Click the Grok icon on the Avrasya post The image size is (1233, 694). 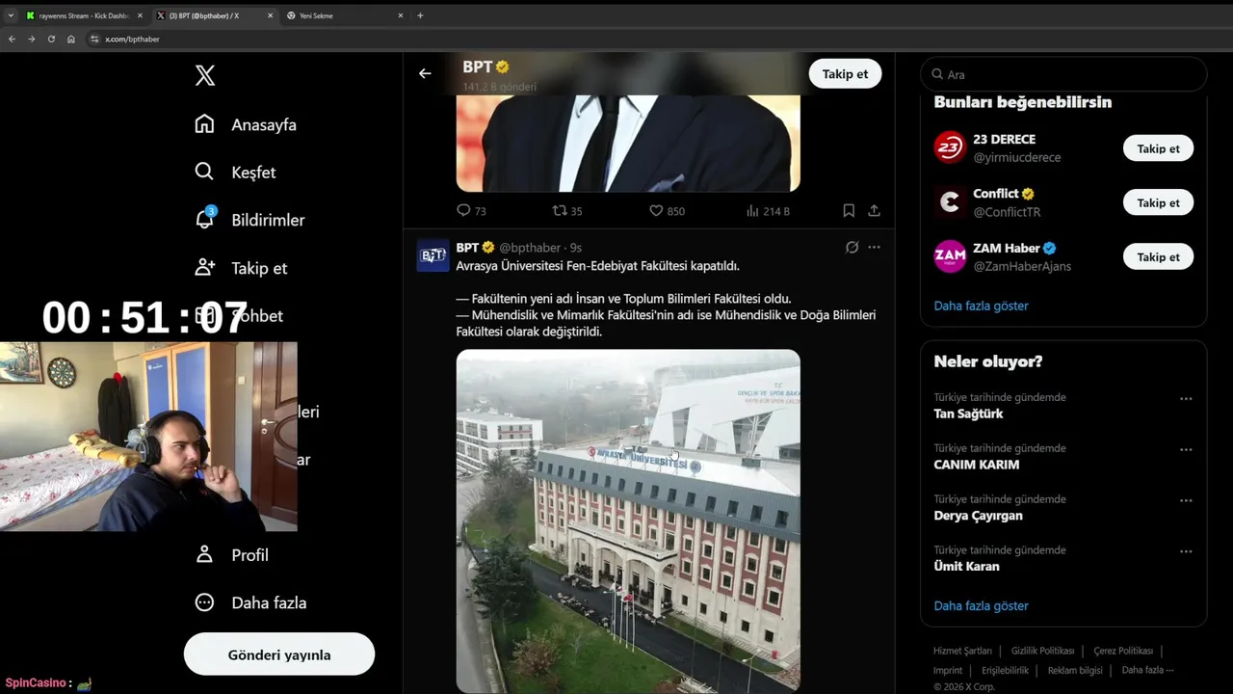tap(852, 248)
